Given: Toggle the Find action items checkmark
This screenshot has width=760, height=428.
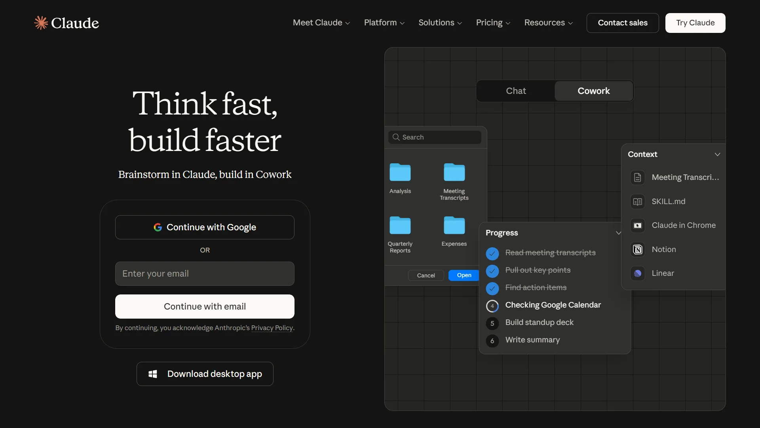Looking at the screenshot, I should click(x=492, y=288).
